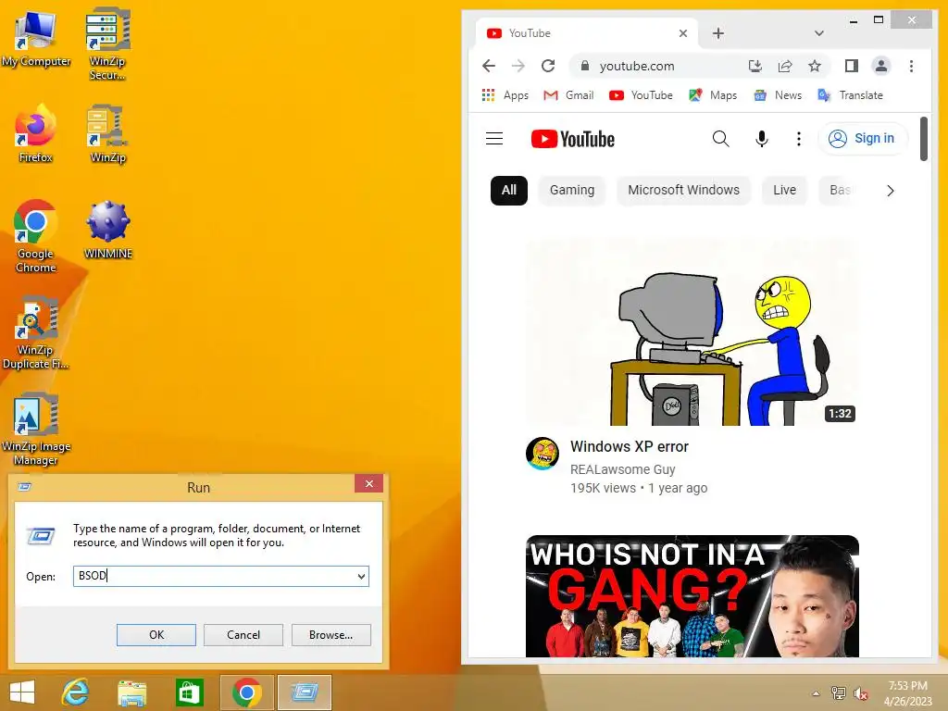This screenshot has width=948, height=711.
Task: Click the install app icon in address bar
Action: (x=755, y=66)
